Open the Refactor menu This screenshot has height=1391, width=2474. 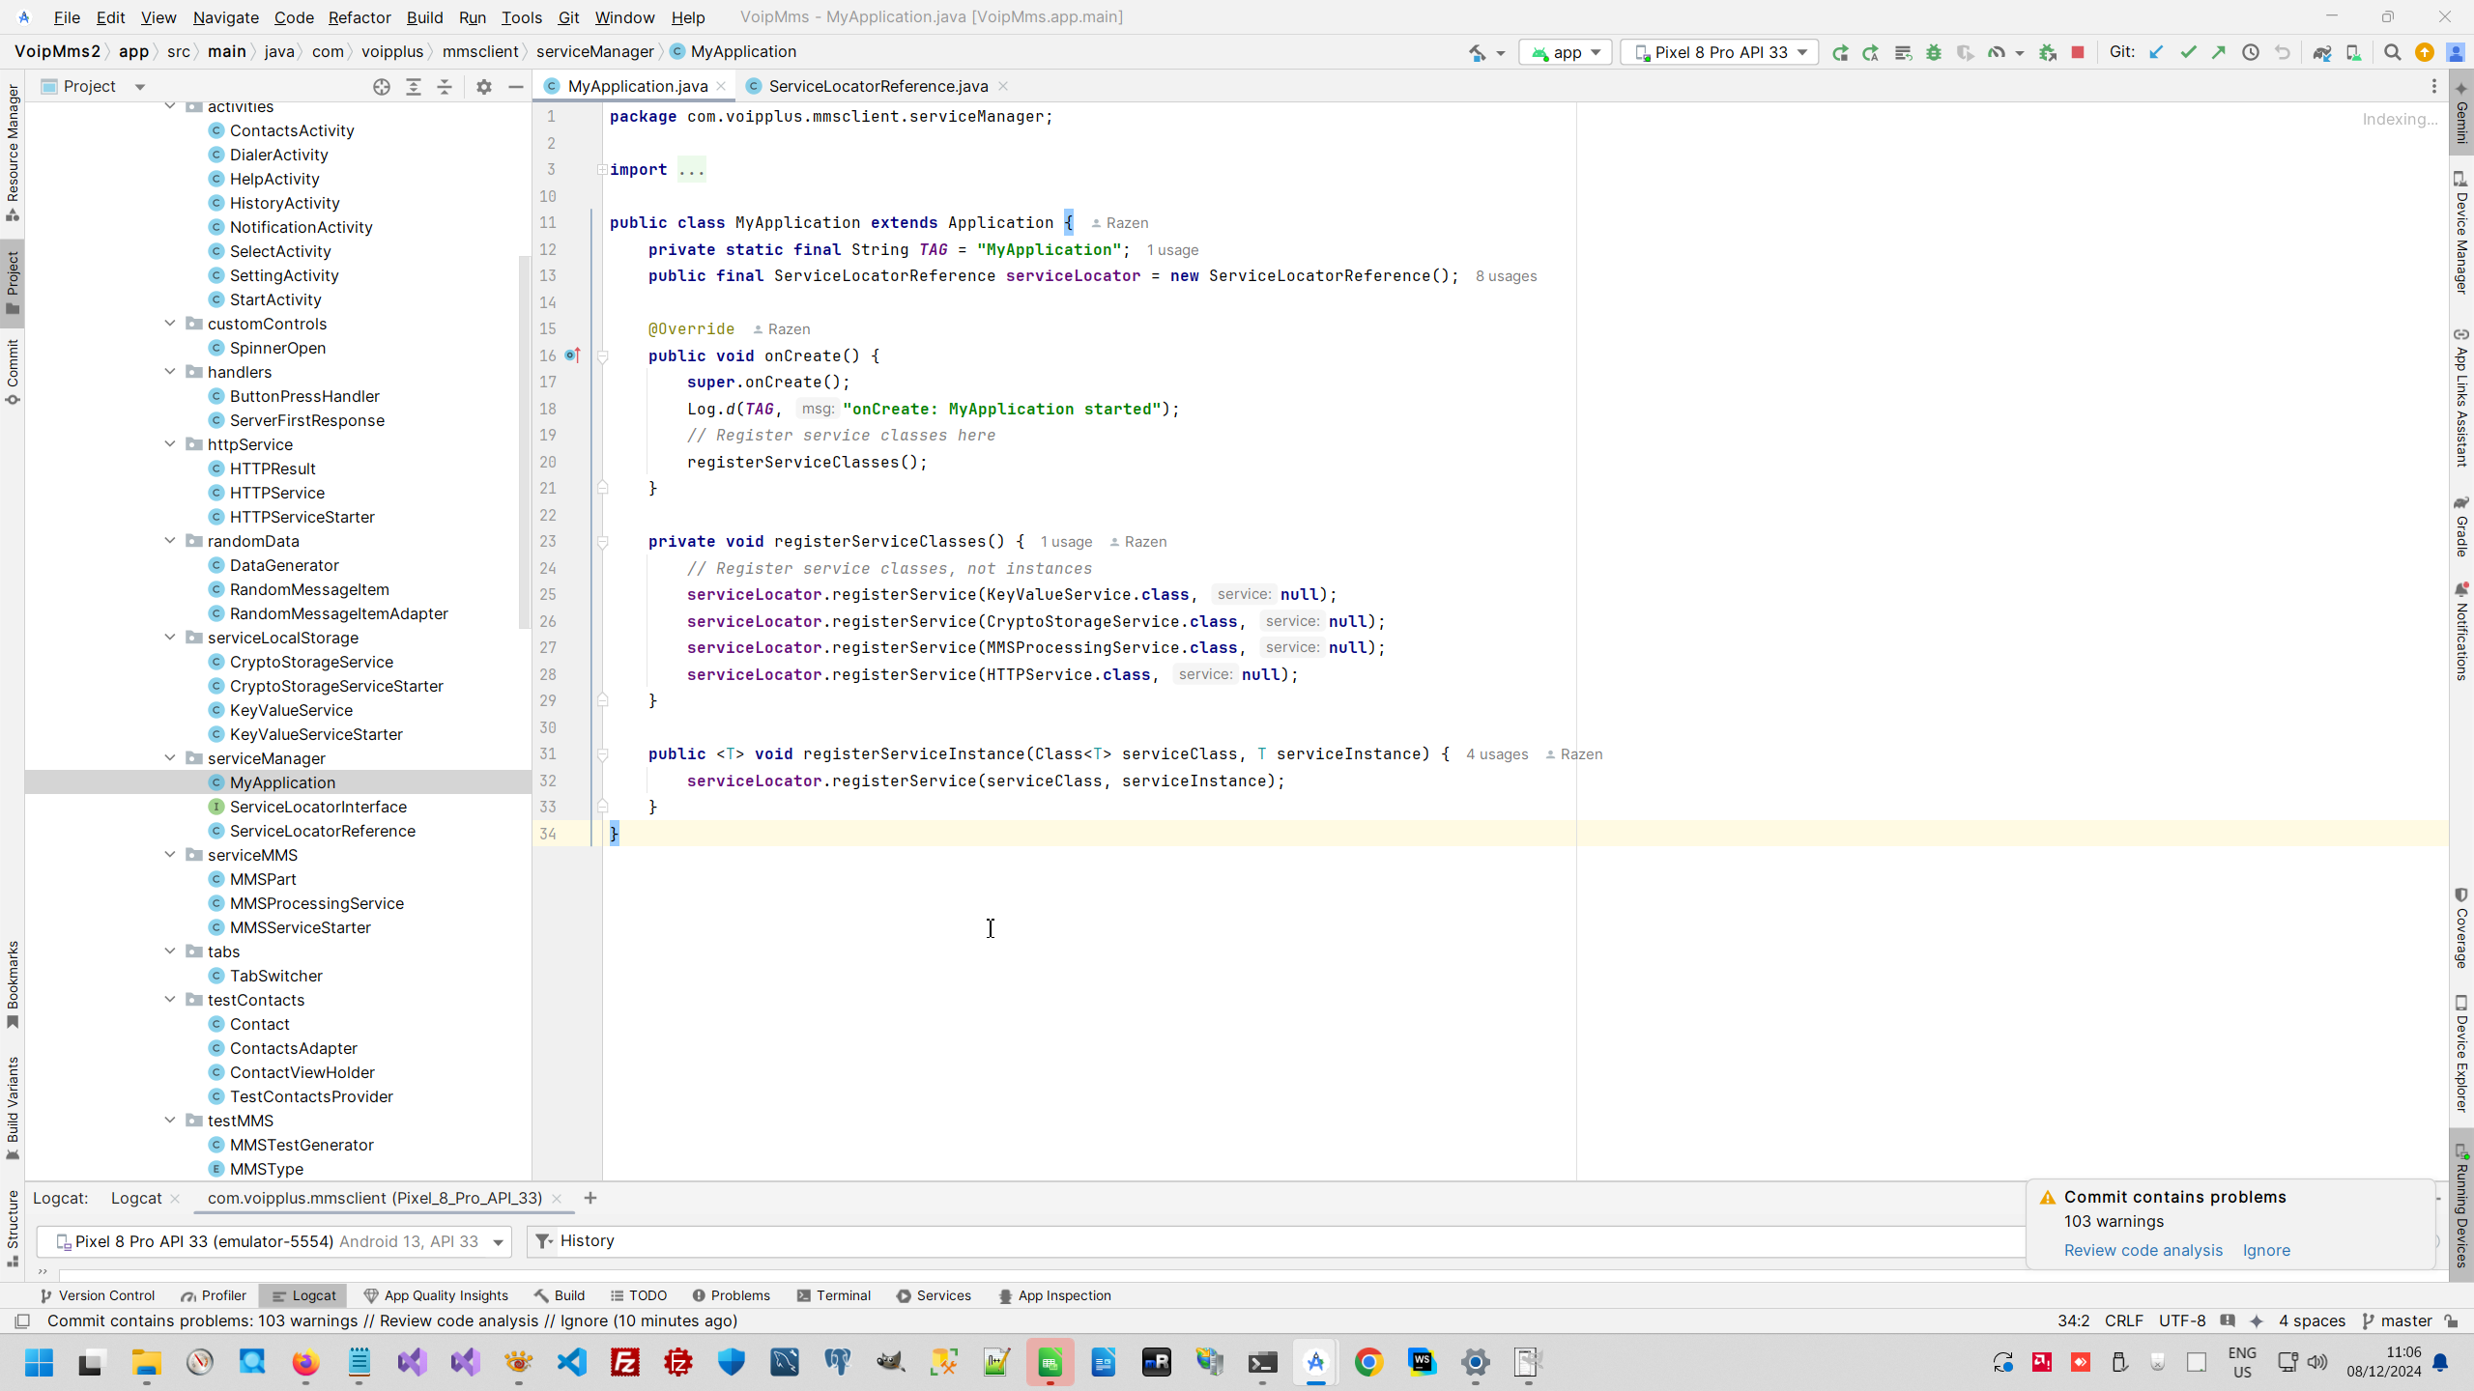click(359, 17)
